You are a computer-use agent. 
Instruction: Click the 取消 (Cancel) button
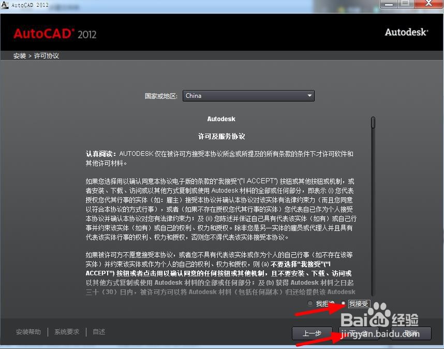click(411, 333)
